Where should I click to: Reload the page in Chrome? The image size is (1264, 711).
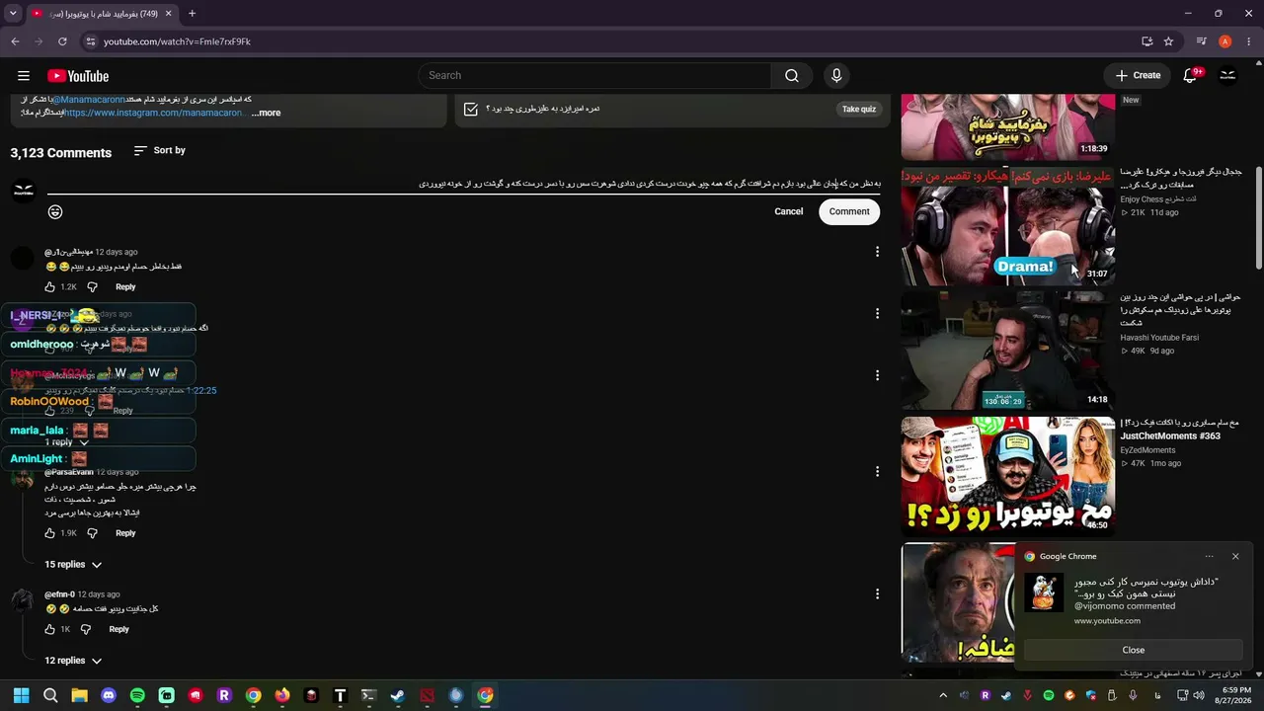pyautogui.click(x=62, y=41)
